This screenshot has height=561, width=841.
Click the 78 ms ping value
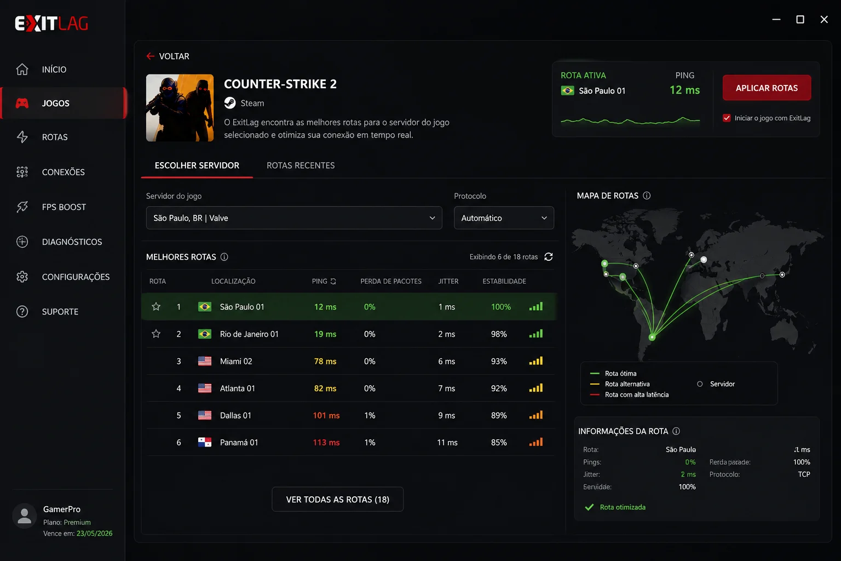point(325,362)
